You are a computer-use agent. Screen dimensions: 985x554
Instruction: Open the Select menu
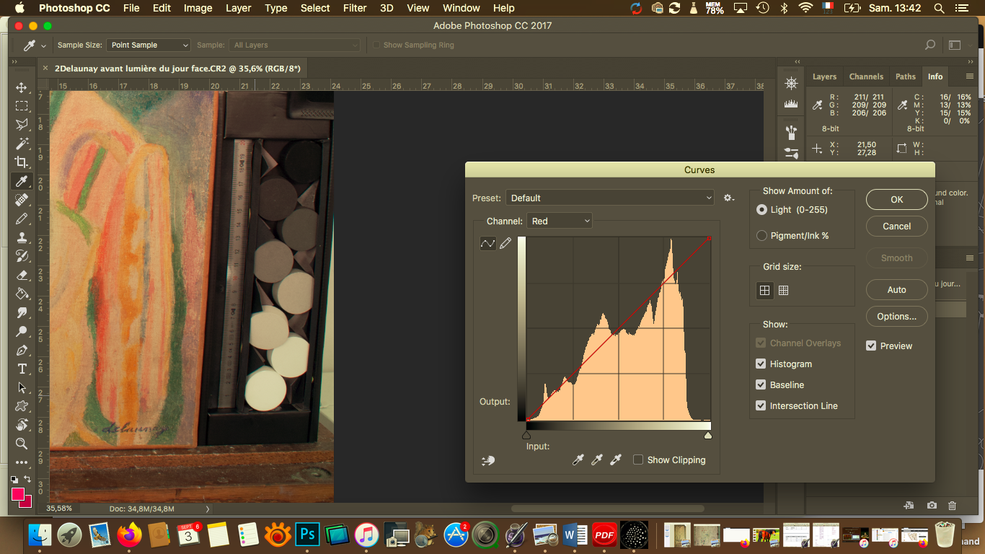click(x=315, y=8)
